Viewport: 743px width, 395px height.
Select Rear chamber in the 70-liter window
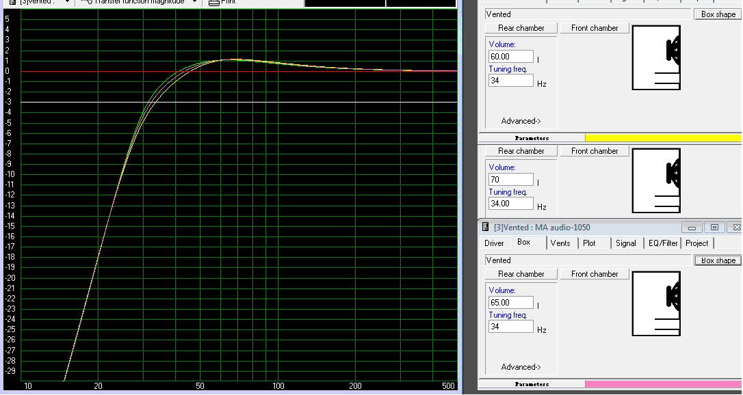[521, 151]
